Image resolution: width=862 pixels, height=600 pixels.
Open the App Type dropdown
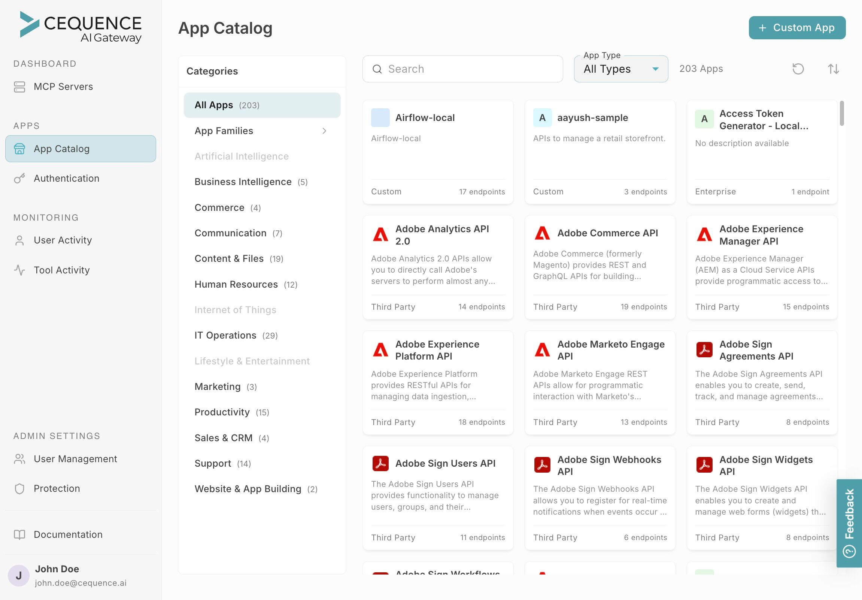point(620,69)
